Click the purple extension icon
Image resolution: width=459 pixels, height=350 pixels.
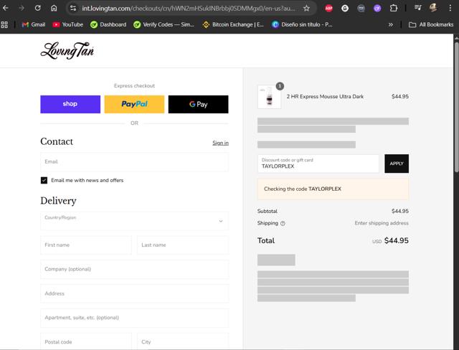click(x=377, y=8)
